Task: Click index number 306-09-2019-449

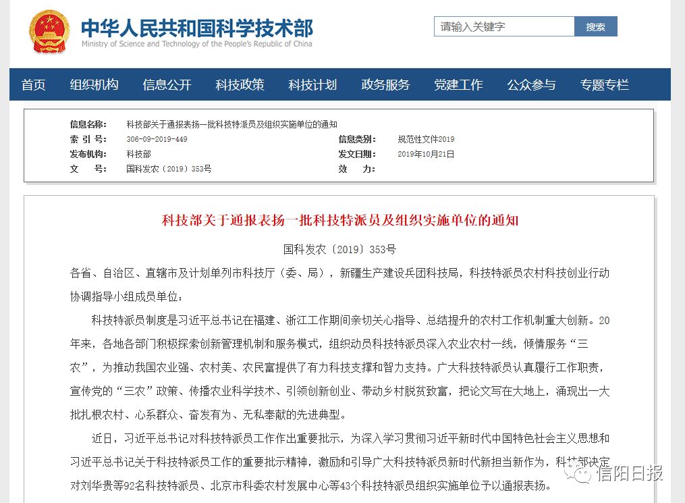Action: coord(157,139)
